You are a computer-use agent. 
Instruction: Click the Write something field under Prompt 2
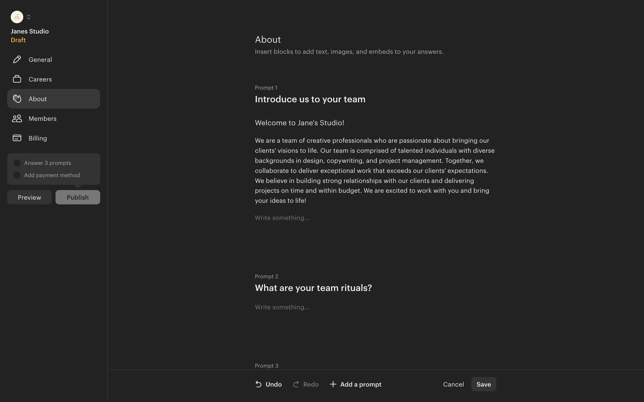click(x=282, y=307)
